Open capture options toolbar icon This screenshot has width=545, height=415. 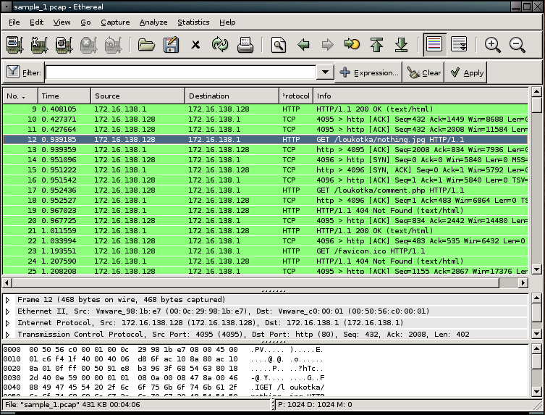coord(39,45)
